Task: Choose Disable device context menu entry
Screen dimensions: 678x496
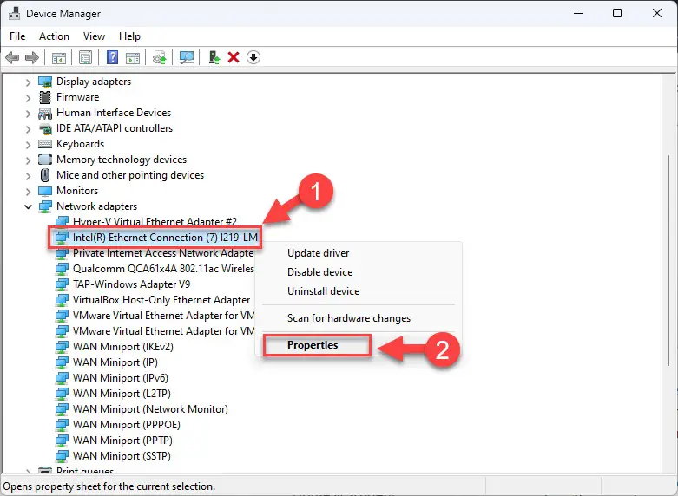Action: (x=320, y=272)
